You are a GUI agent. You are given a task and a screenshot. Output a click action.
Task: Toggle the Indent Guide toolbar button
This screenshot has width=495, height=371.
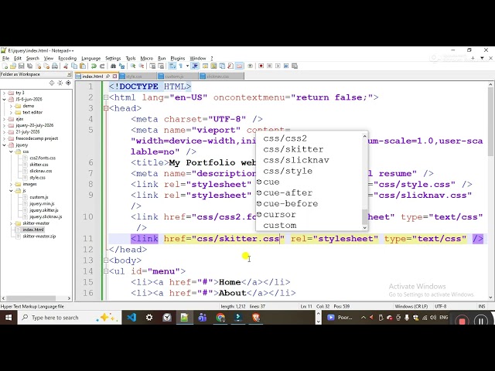(x=195, y=66)
